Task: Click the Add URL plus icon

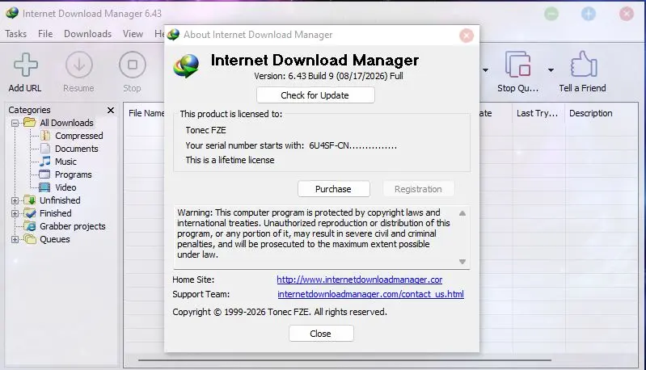Action: (x=26, y=65)
